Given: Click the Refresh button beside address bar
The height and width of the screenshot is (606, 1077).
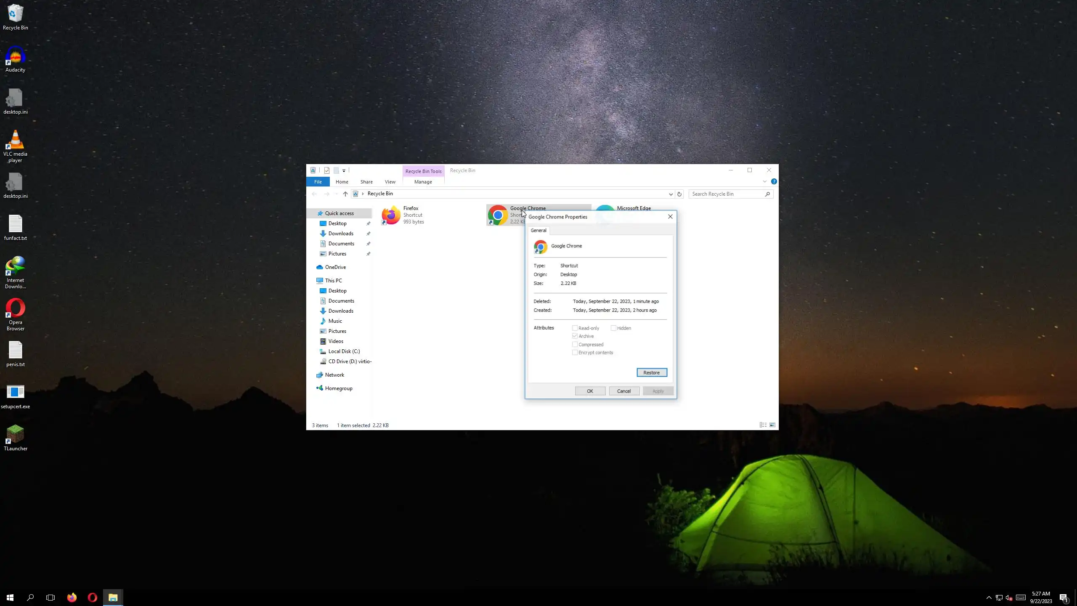Looking at the screenshot, I should point(679,194).
